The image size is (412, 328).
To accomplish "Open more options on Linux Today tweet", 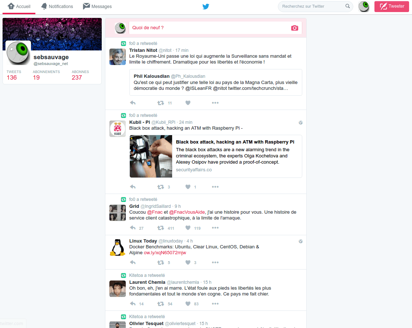I will (x=215, y=263).
